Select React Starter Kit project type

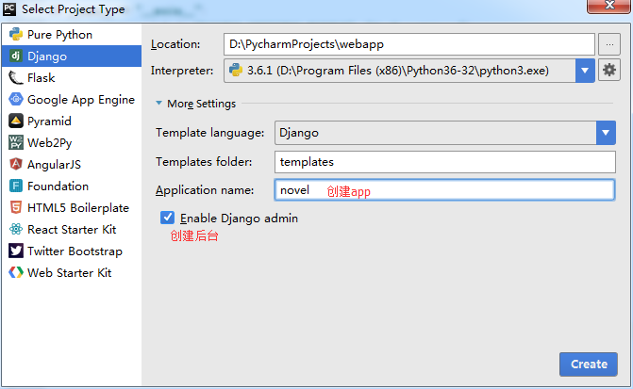pyautogui.click(x=72, y=230)
